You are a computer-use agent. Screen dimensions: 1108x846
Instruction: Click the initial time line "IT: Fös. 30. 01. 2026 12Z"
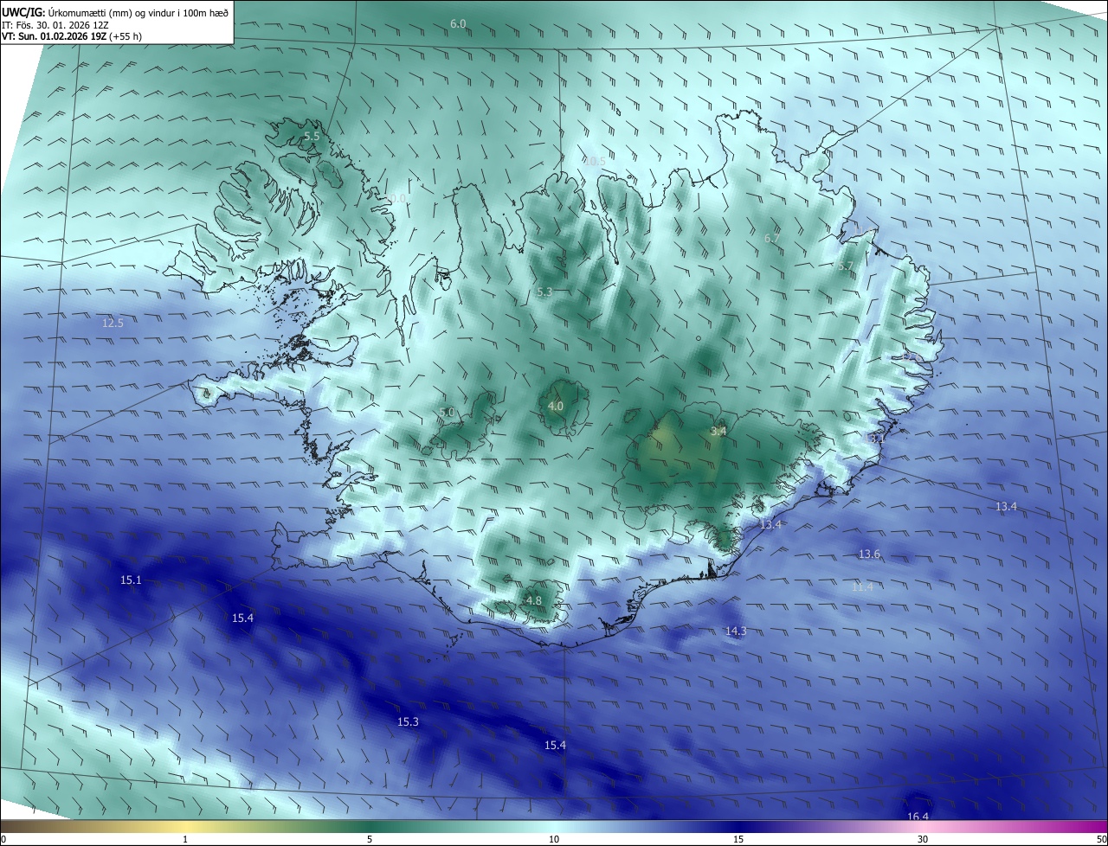pyautogui.click(x=57, y=25)
